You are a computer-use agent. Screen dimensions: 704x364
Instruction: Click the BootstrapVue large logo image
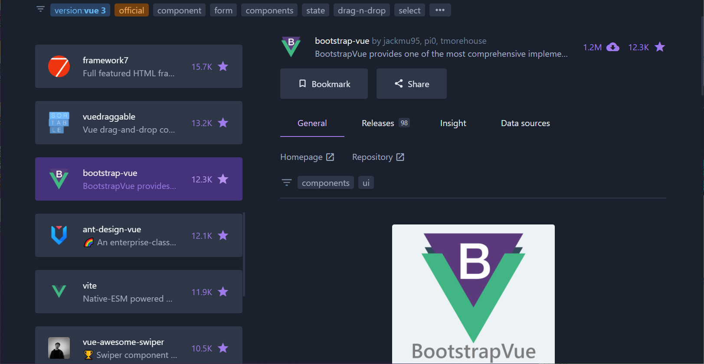pyautogui.click(x=473, y=294)
